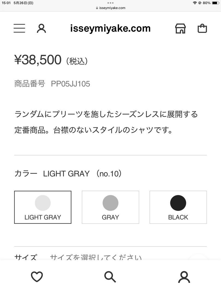Click the isseymiyake.com site logo
The height and width of the screenshot is (294, 221).
point(110,29)
